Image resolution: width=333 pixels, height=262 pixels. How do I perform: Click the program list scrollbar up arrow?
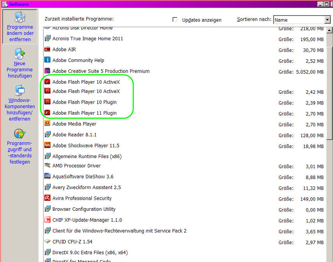coord(330,30)
